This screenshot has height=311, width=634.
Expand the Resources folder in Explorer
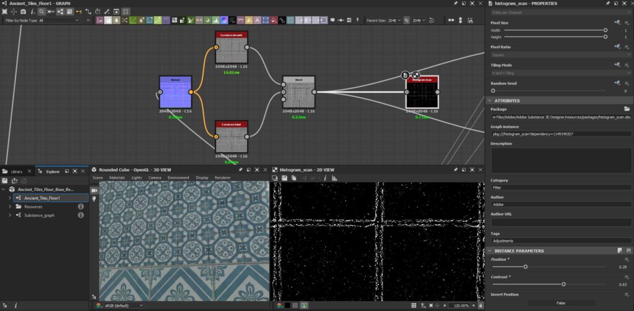point(10,207)
